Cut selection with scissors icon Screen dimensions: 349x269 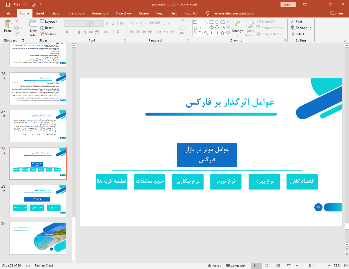(x=17, y=21)
